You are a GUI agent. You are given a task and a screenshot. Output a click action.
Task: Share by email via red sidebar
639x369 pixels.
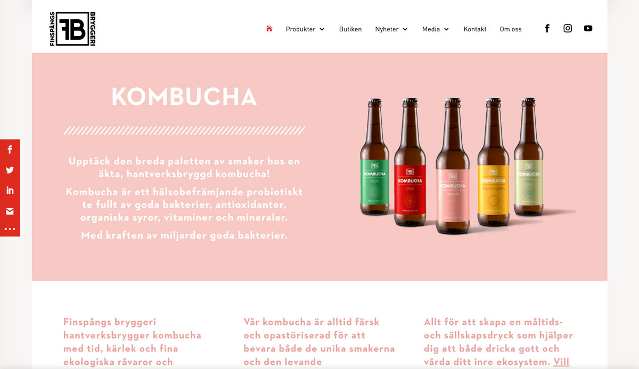click(x=10, y=211)
